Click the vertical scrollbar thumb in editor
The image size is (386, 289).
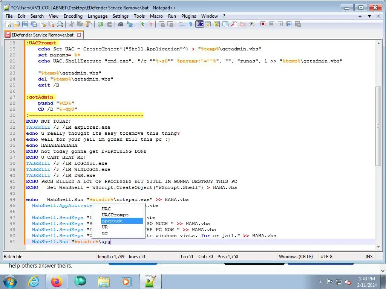pyautogui.click(x=378, y=126)
